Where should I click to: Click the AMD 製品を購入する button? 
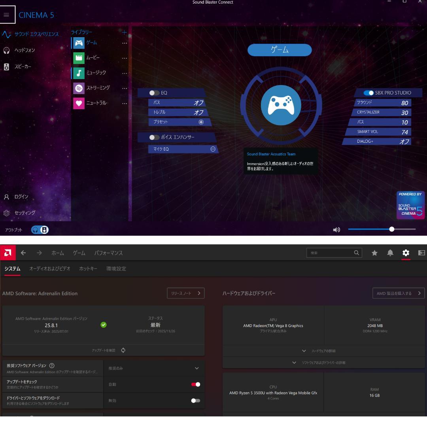[398, 293]
